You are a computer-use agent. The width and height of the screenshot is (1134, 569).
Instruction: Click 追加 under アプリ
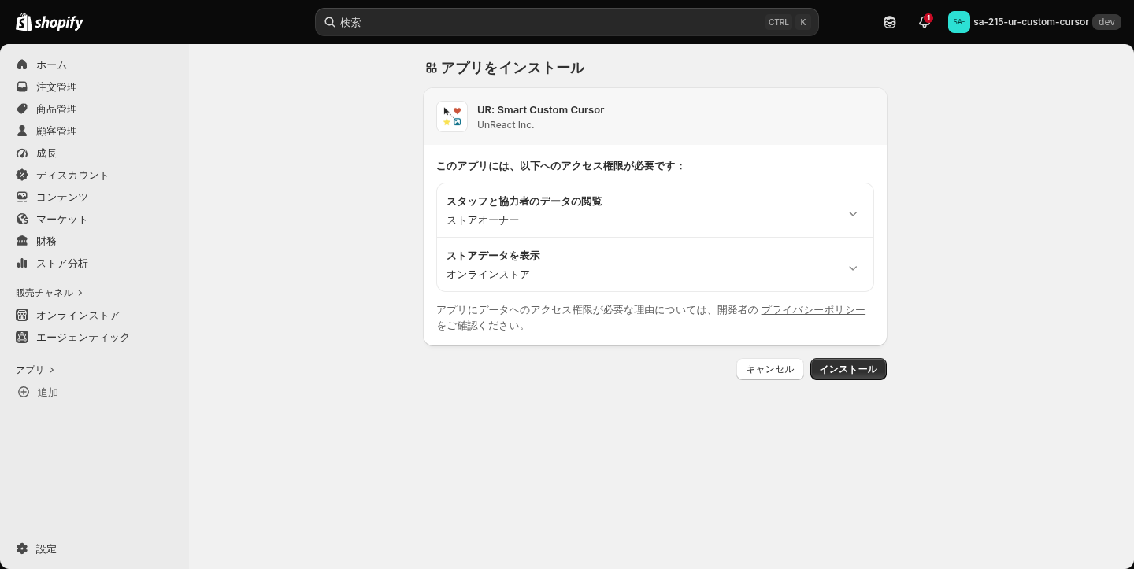94,392
